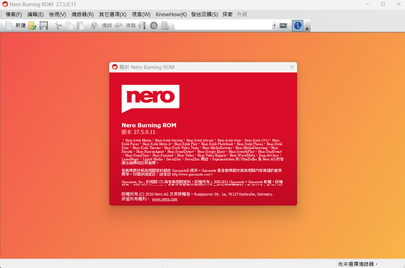Open the 編輯(E) menu
Viewport: 405px width, 268px height.
pyautogui.click(x=36, y=14)
